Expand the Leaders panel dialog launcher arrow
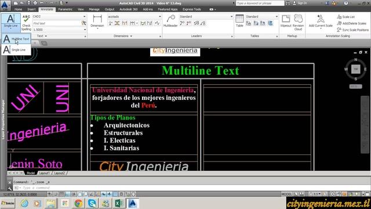 pos(232,37)
